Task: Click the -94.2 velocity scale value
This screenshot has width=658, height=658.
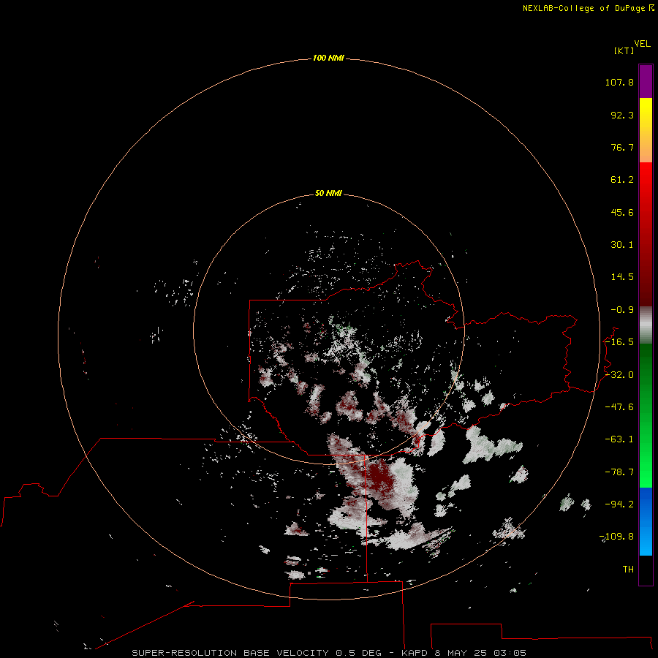Action: (x=619, y=504)
